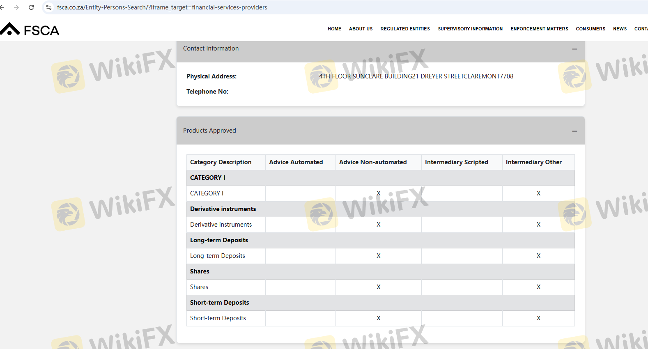Click the Category Description column header
The height and width of the screenshot is (349, 648).
coord(221,162)
